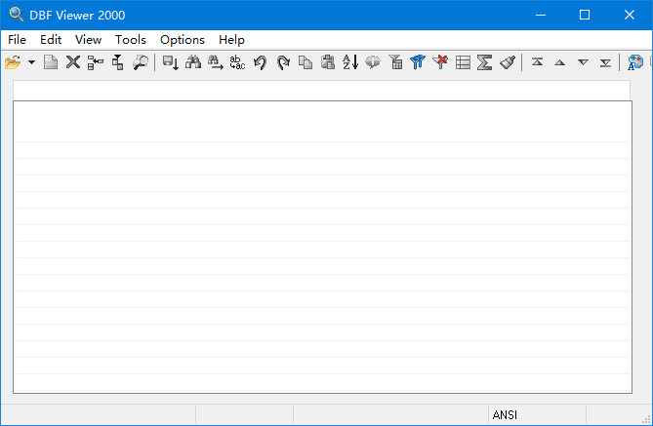Image resolution: width=653 pixels, height=426 pixels.
Task: Click the delete record X icon
Action: click(x=72, y=62)
